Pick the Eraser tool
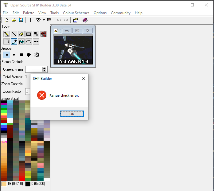 pos(21,34)
